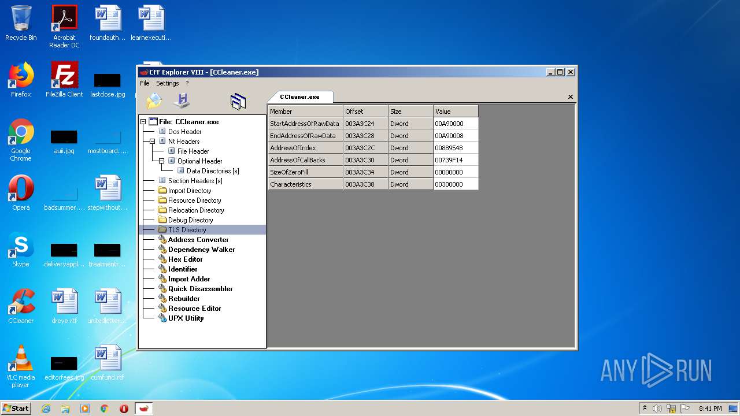Select File Header in tree
Screen dimensions: 740x416
point(193,151)
